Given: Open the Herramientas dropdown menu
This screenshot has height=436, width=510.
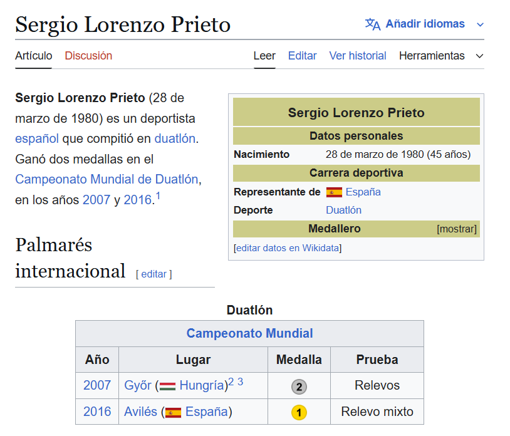Looking at the screenshot, I should pos(441,56).
